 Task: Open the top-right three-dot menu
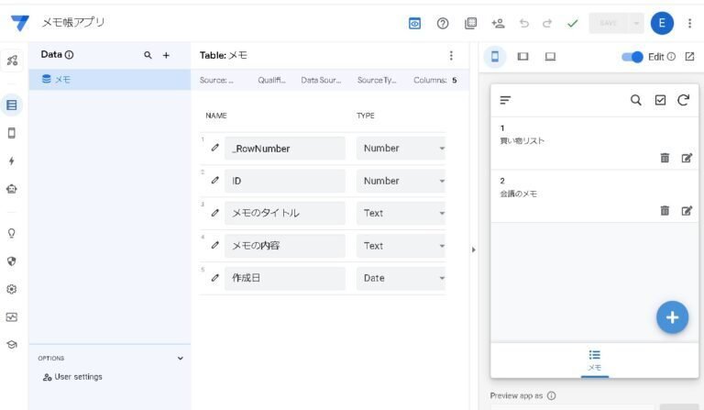pyautogui.click(x=689, y=23)
